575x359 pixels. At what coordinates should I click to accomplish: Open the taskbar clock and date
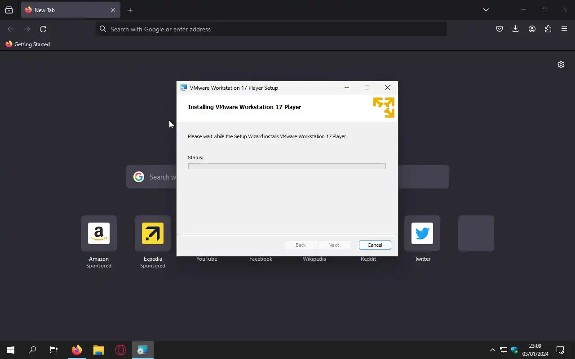[535, 350]
